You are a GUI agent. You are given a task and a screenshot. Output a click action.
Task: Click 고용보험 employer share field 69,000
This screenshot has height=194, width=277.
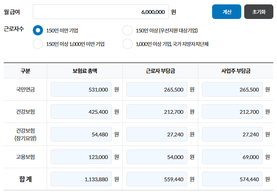point(232,157)
